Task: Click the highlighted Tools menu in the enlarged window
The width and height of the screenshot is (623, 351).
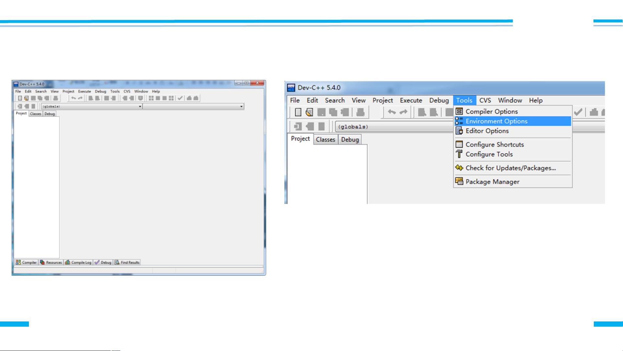Action: (x=464, y=100)
